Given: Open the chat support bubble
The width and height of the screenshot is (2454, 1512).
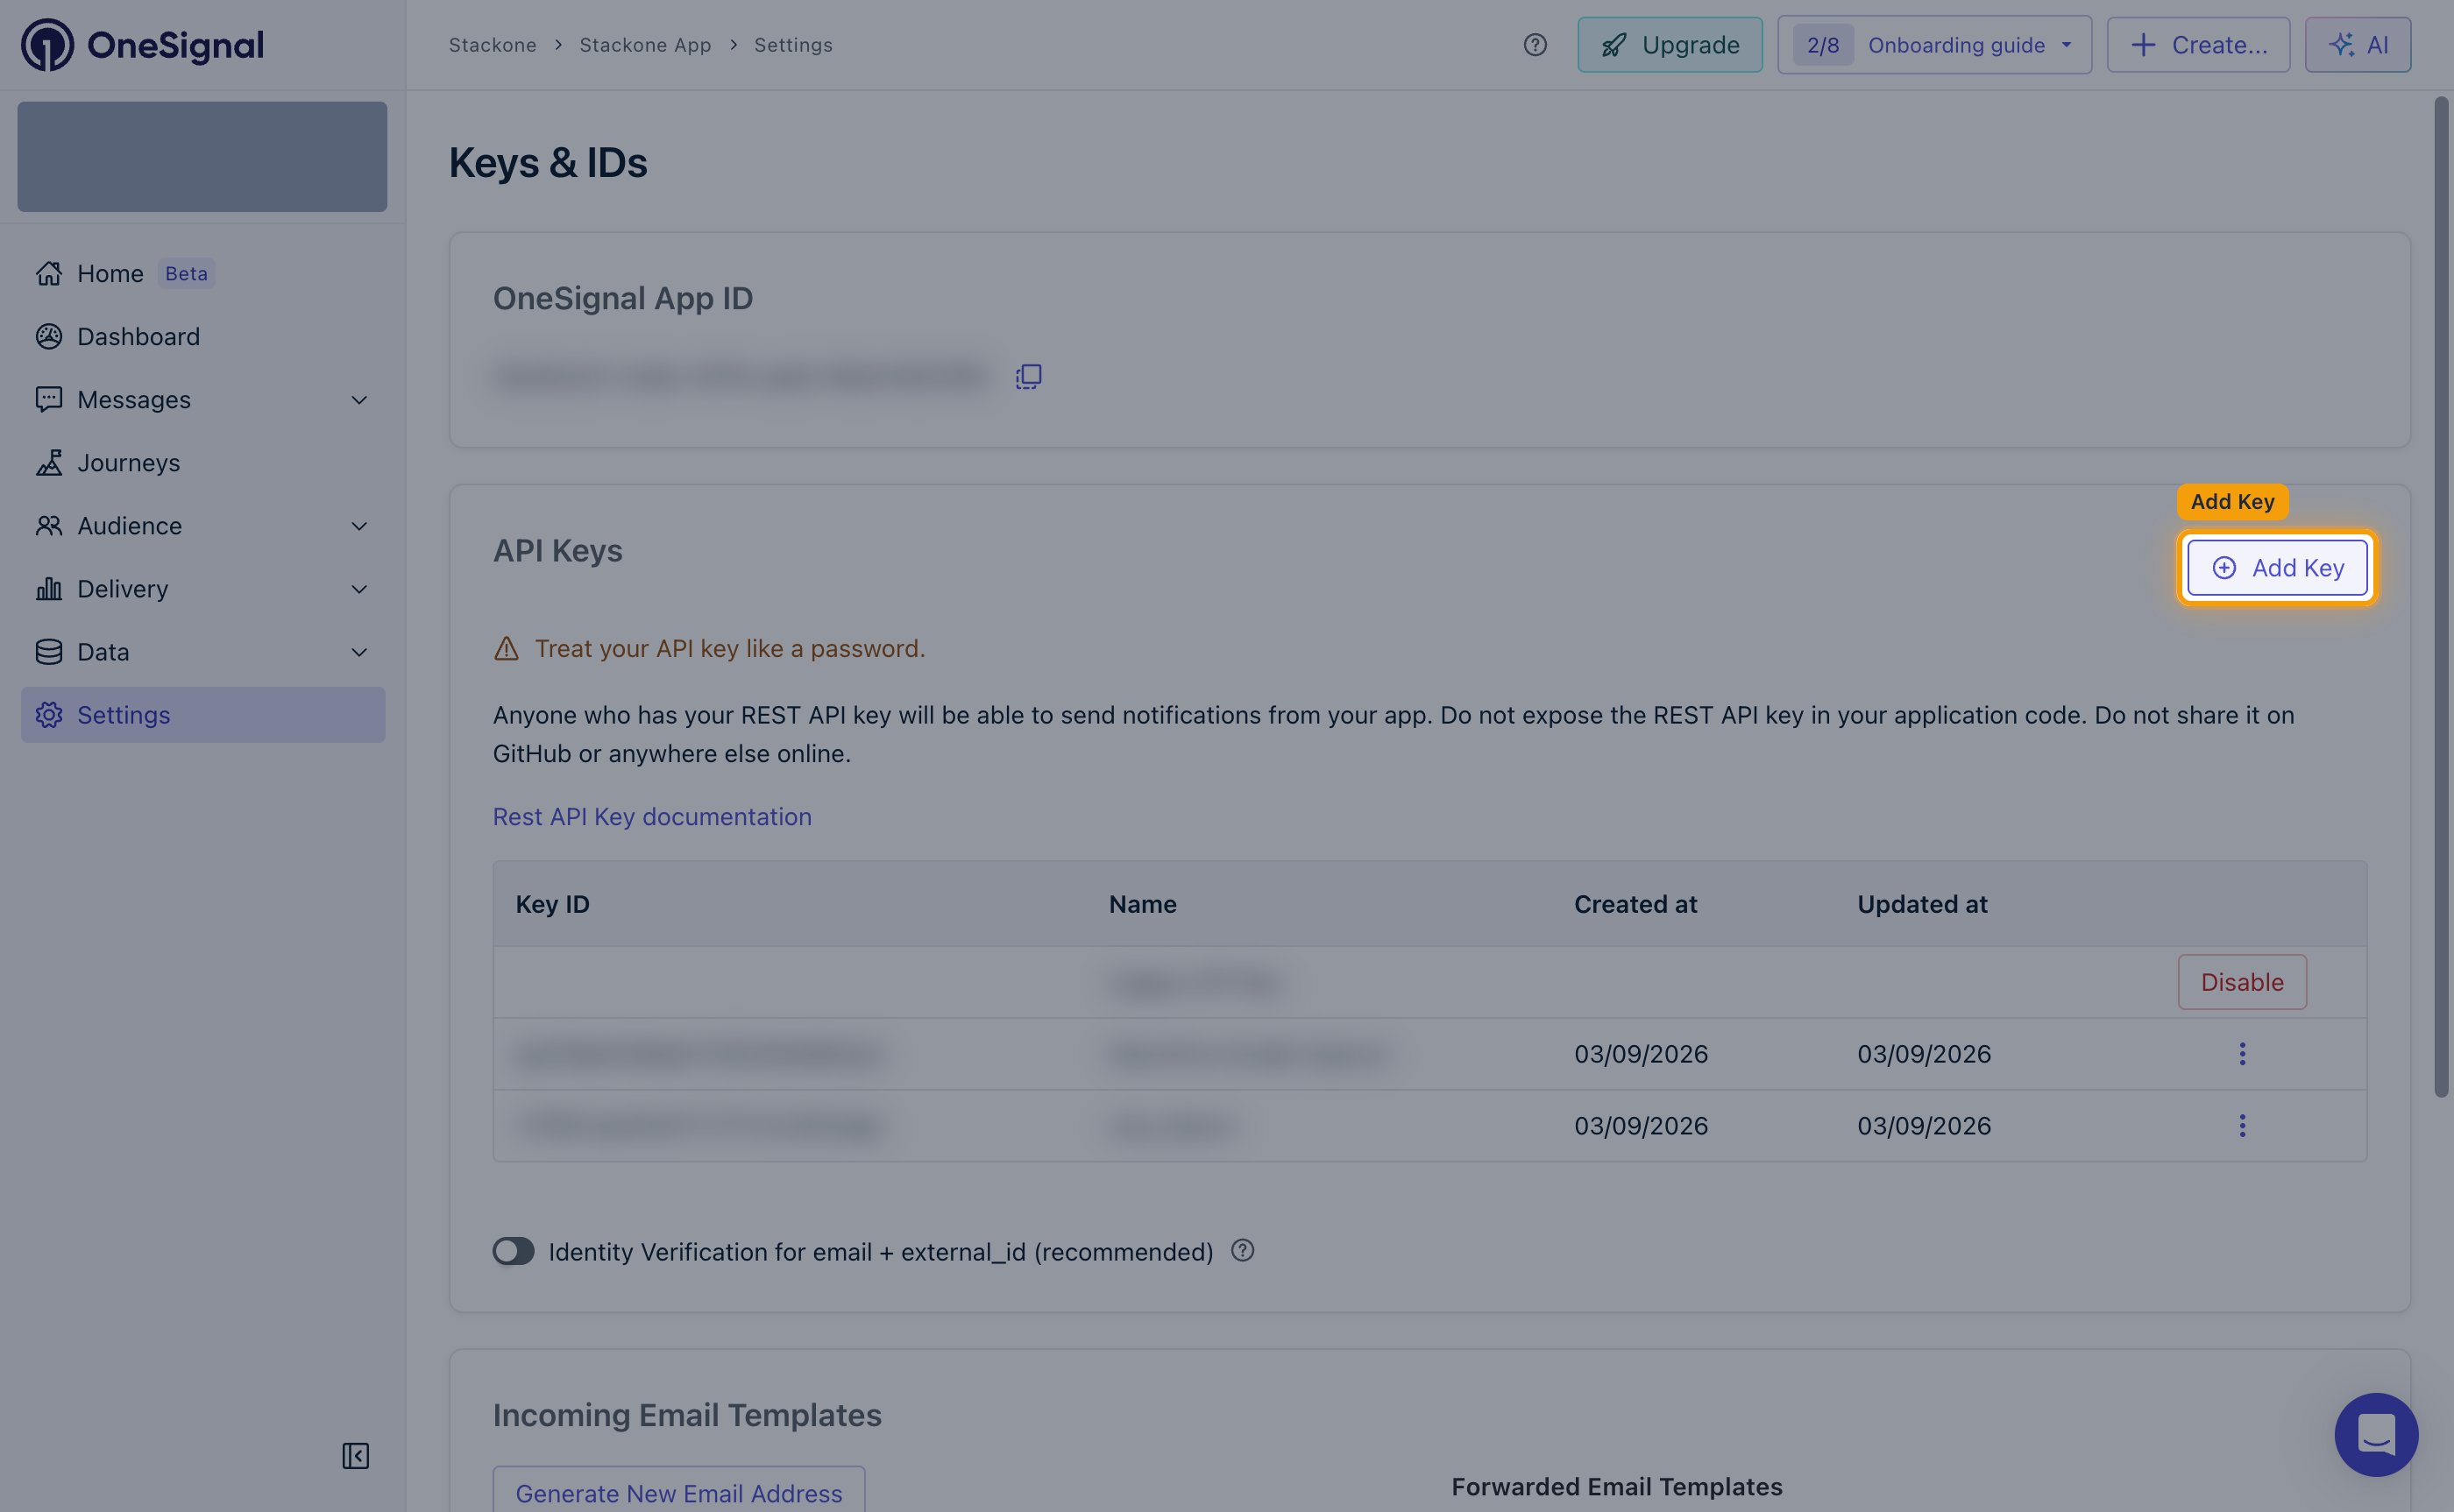Looking at the screenshot, I should (x=2376, y=1434).
